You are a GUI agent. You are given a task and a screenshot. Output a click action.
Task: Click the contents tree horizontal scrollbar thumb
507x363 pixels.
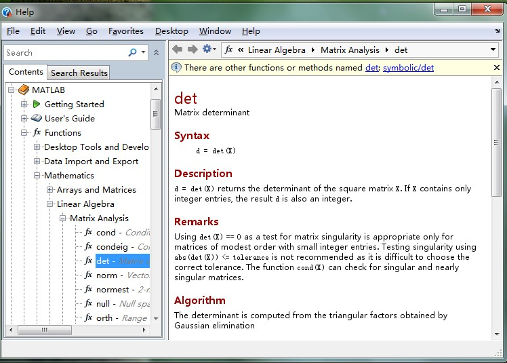pyautogui.click(x=45, y=330)
